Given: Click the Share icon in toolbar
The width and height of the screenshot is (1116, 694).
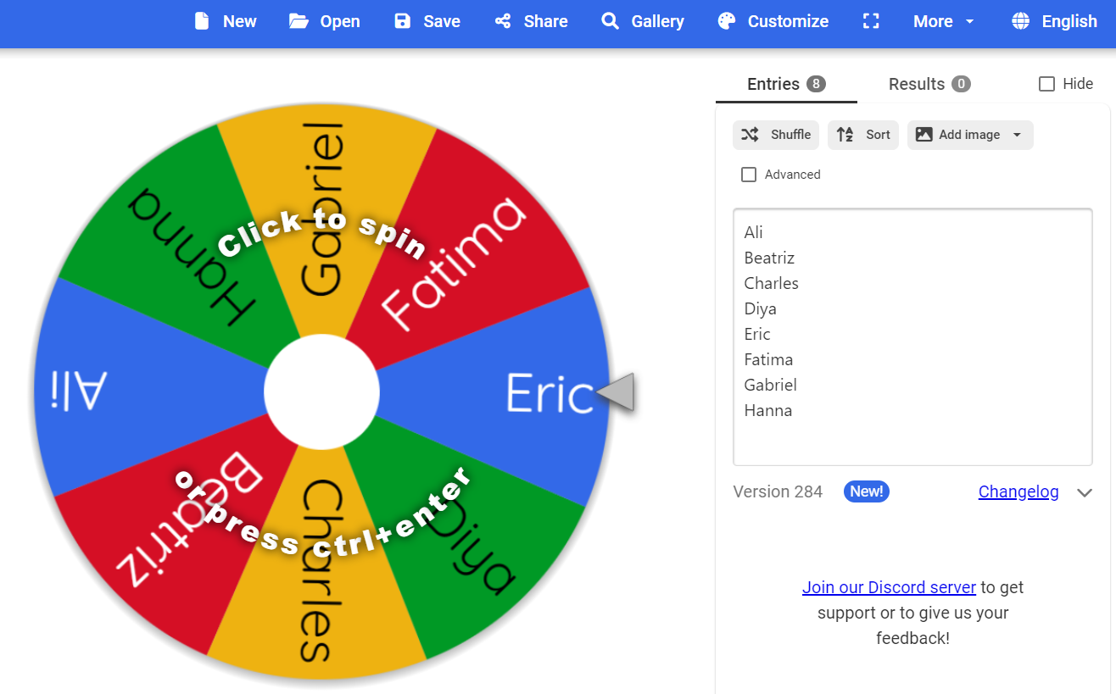Looking at the screenshot, I should pyautogui.click(x=503, y=21).
